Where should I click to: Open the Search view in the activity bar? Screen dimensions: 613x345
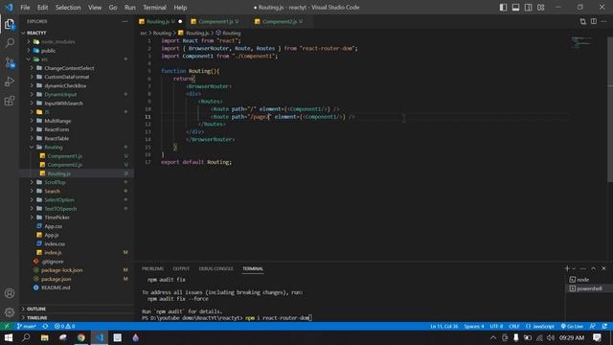pyautogui.click(x=10, y=43)
